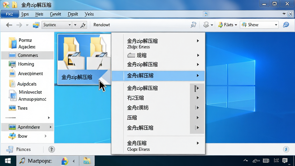The height and width of the screenshot is (166, 295).
Task: Click the Pormz Agaclext folder icon
Action: click(13, 43)
